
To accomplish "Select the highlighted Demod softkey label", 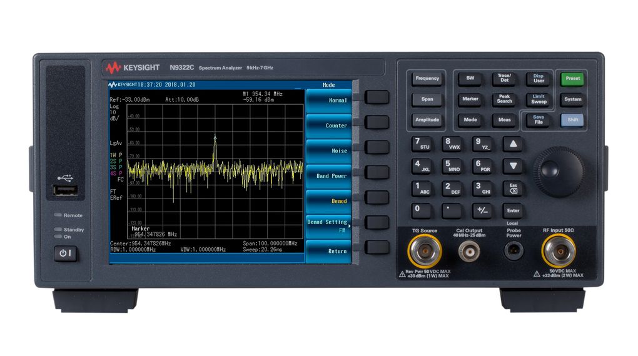I will click(x=329, y=202).
